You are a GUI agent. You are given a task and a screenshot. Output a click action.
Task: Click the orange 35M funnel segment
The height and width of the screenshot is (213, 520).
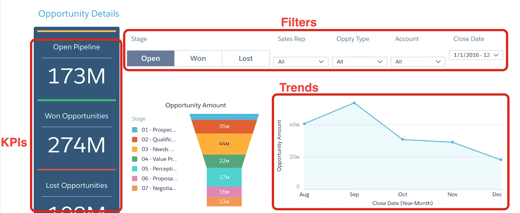(x=224, y=127)
